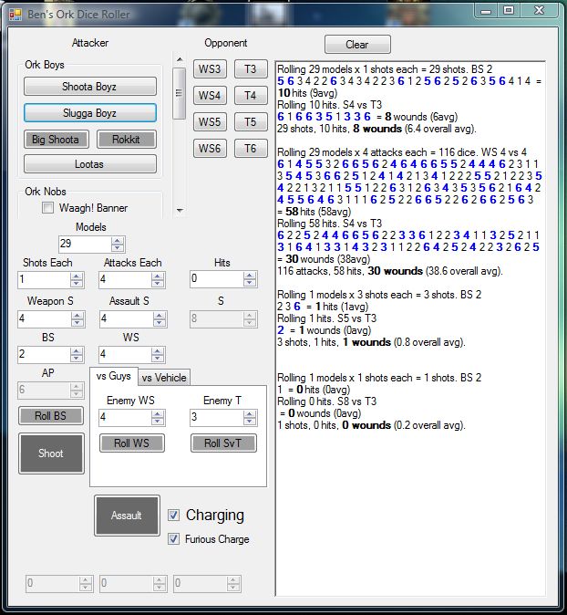
Task: Click attacker list scroll down arrow
Action: 180,210
